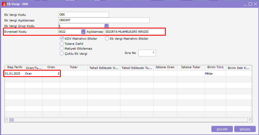Maximize the Ek Vergi window

250,4
